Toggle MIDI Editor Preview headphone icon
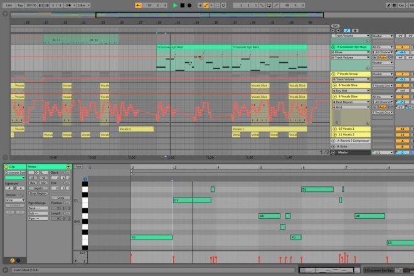The width and height of the screenshot is (414, 276). (85, 179)
